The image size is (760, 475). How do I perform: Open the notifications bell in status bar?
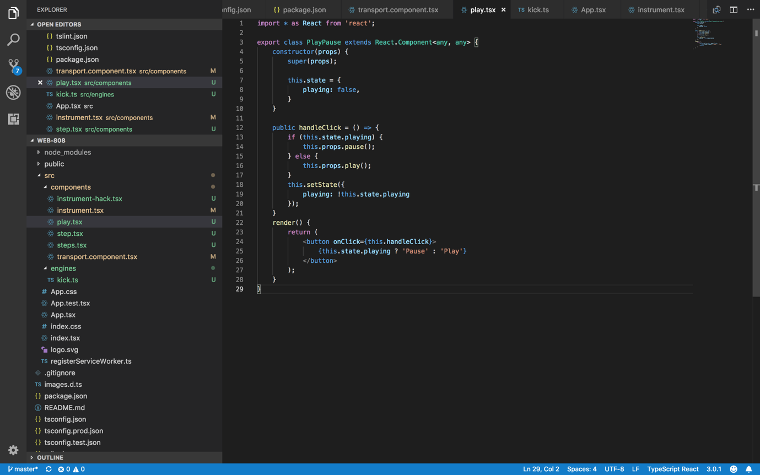pyautogui.click(x=748, y=469)
